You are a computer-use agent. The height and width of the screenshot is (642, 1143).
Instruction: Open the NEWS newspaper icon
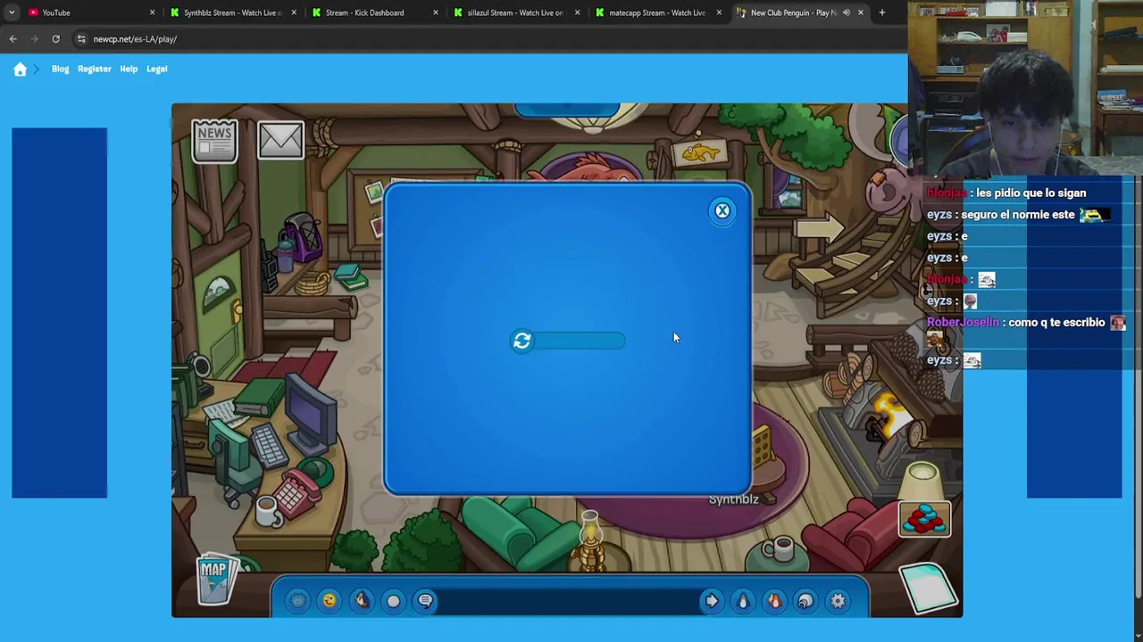pos(214,141)
